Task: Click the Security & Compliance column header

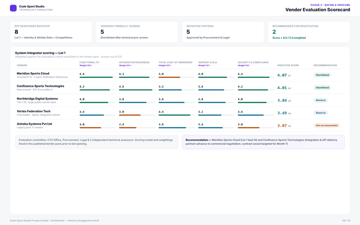Action: tap(253, 62)
